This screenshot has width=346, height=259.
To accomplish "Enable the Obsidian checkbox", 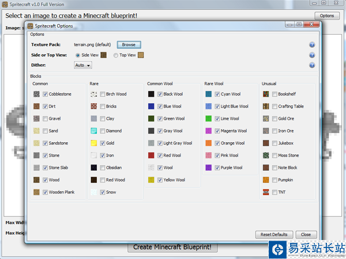I will pos(103,167).
